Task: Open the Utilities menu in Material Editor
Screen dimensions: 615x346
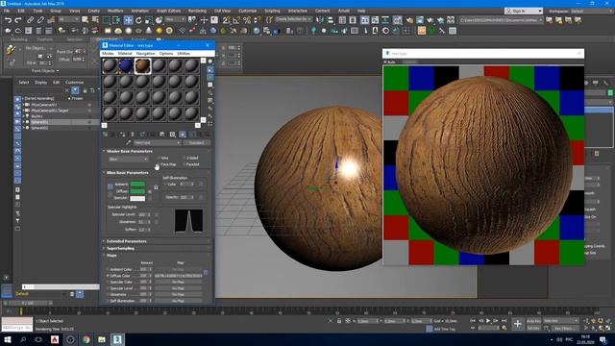Action: [184, 54]
